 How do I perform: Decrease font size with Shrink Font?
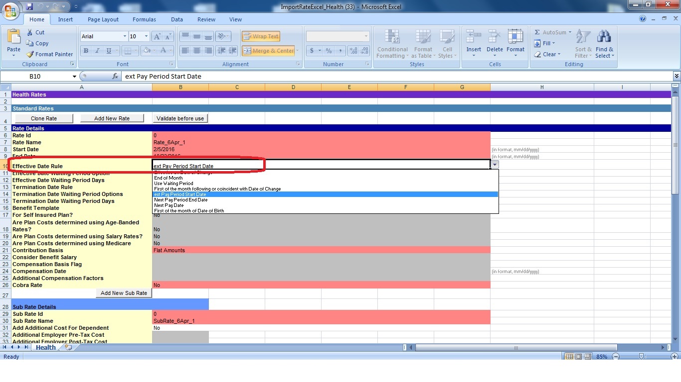(169, 36)
